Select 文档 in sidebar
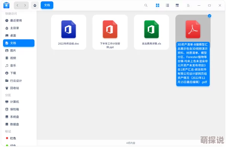The image size is (226, 147). coord(19,43)
